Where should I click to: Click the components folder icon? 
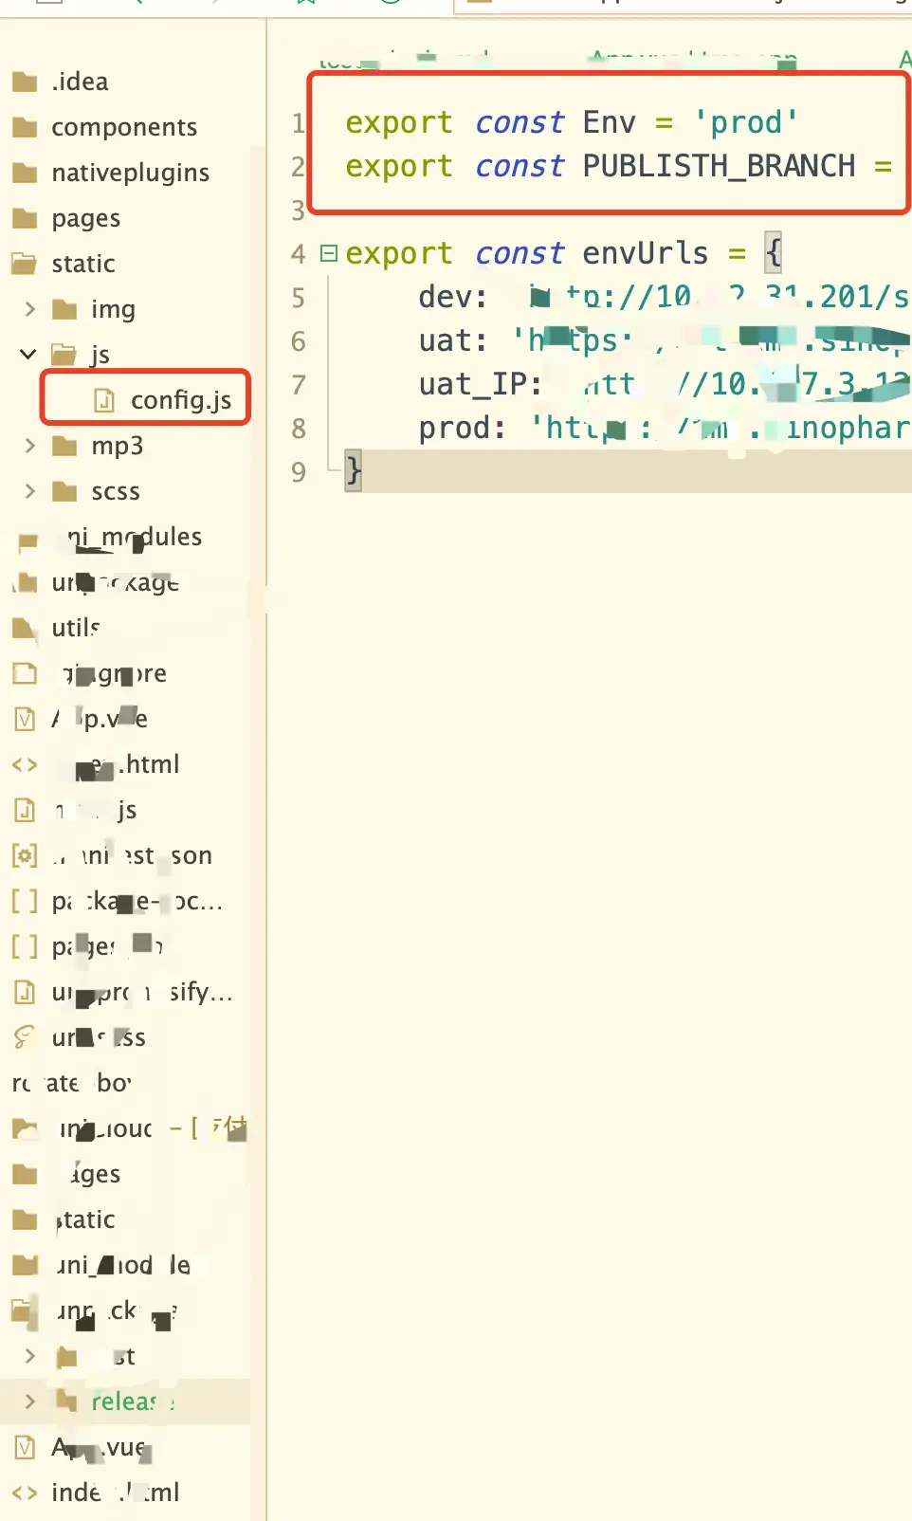coord(25,127)
